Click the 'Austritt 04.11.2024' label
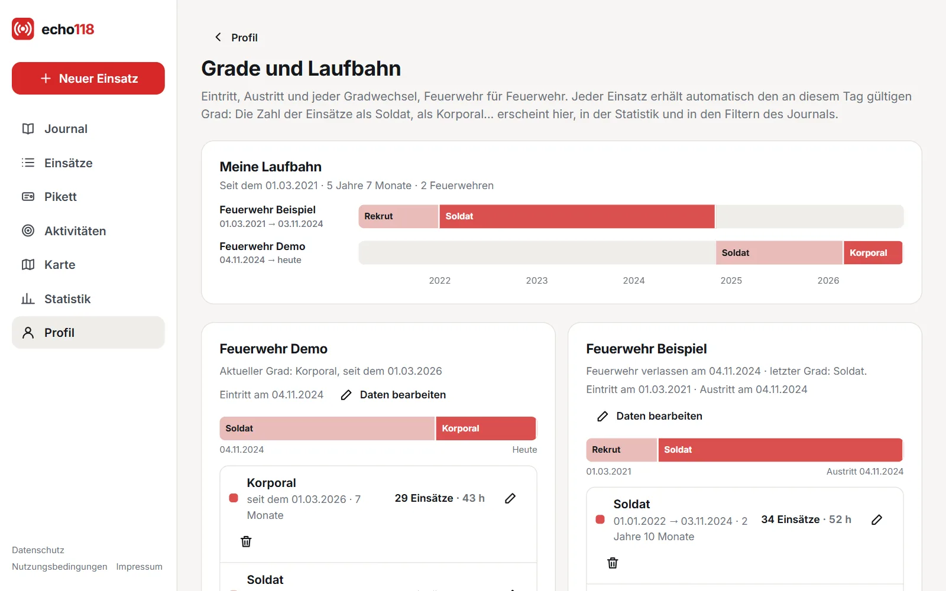Image resolution: width=946 pixels, height=591 pixels. tap(865, 472)
